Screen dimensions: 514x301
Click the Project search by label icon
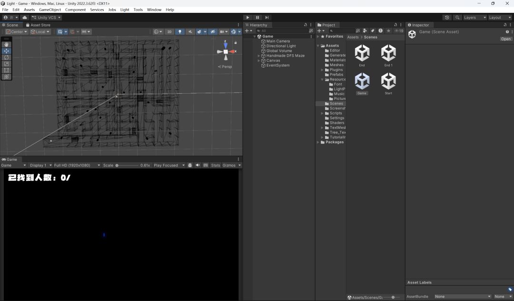373,31
